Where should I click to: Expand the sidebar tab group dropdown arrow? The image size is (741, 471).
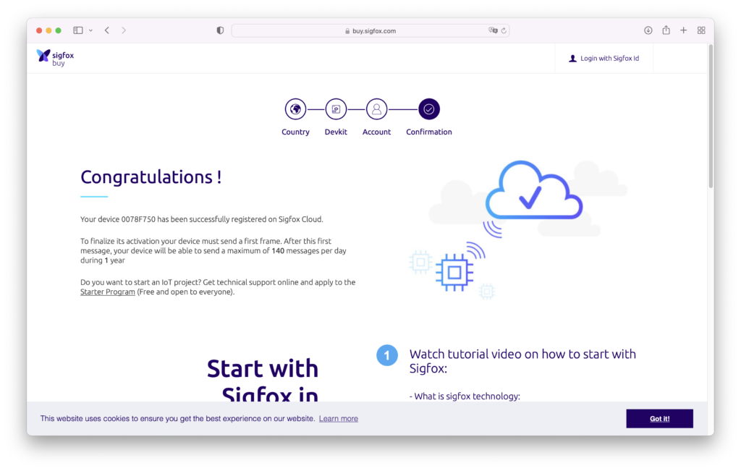[90, 30]
